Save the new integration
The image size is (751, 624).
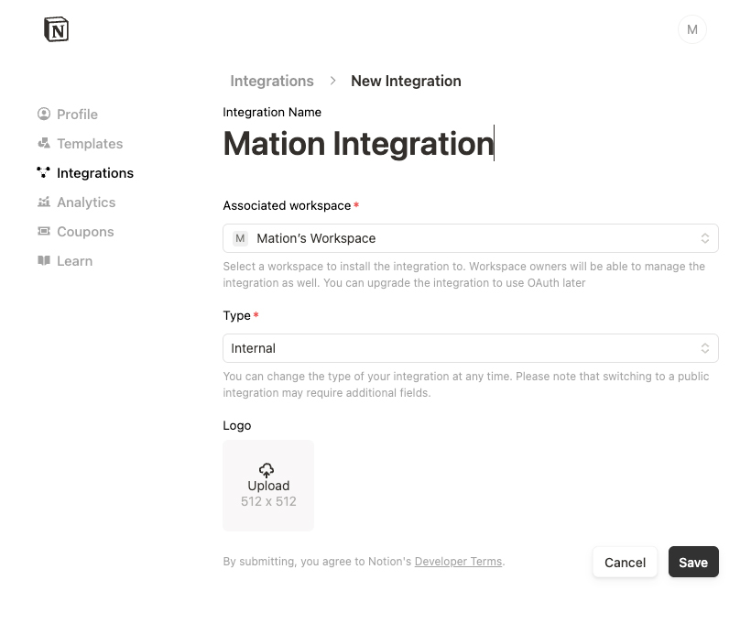[693, 563]
